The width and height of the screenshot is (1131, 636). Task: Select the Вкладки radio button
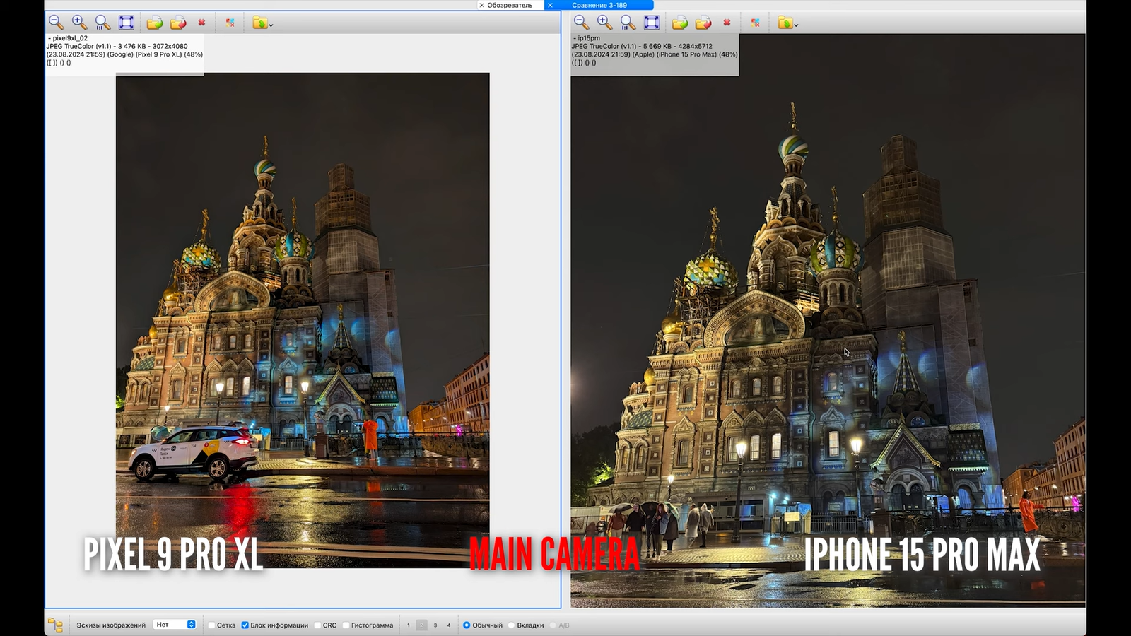pyautogui.click(x=511, y=625)
